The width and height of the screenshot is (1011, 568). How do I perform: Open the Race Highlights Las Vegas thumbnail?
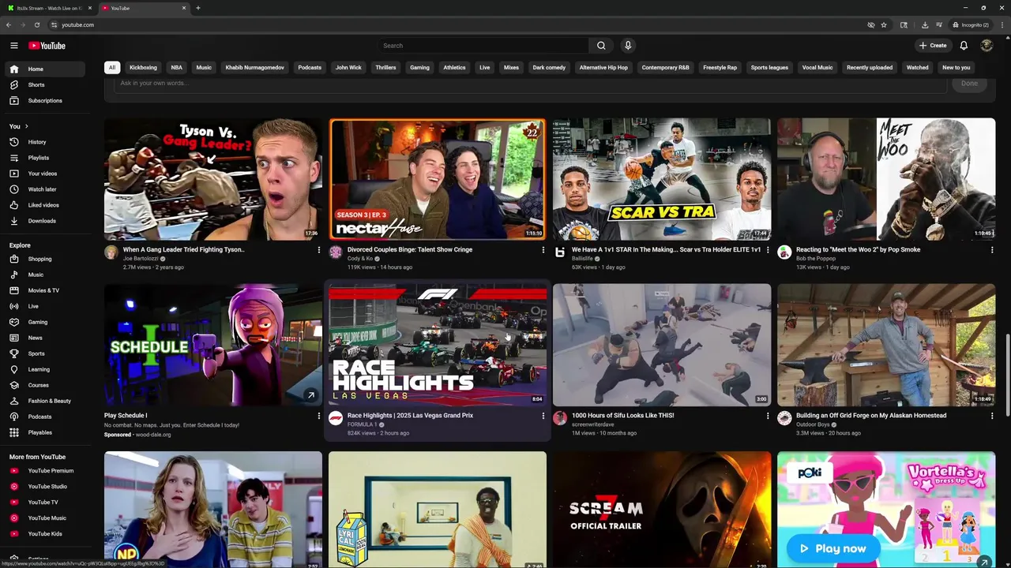(438, 345)
